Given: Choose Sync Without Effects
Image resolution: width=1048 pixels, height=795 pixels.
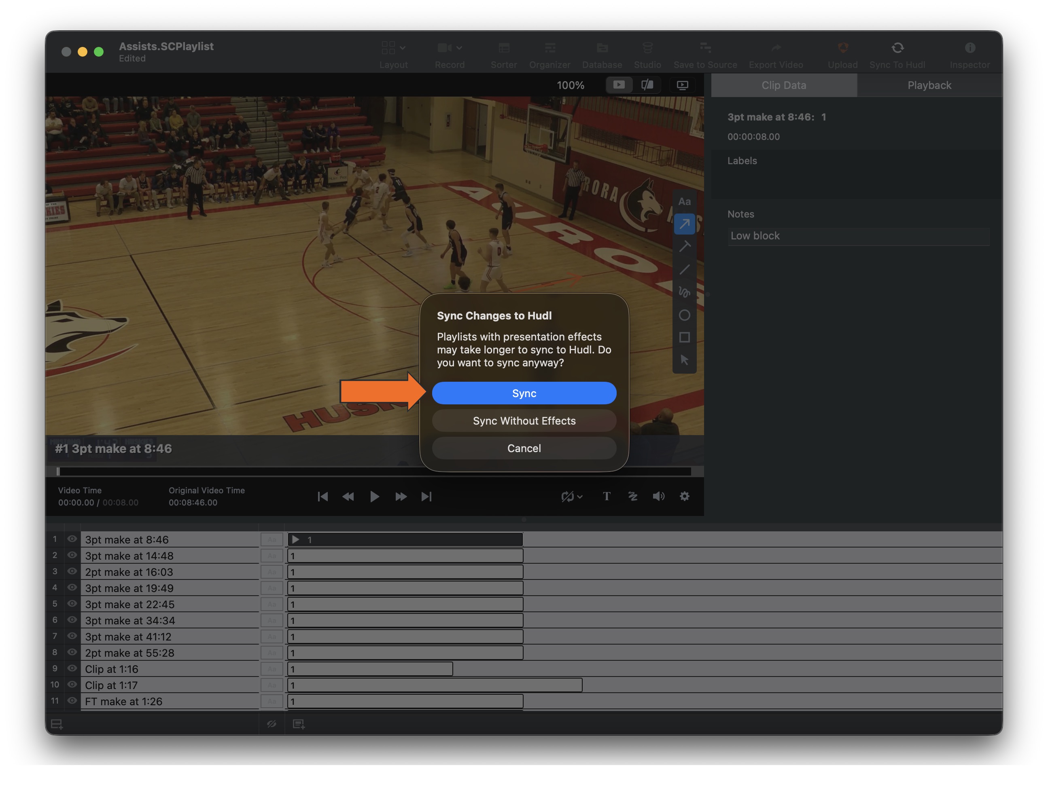Looking at the screenshot, I should pos(524,421).
